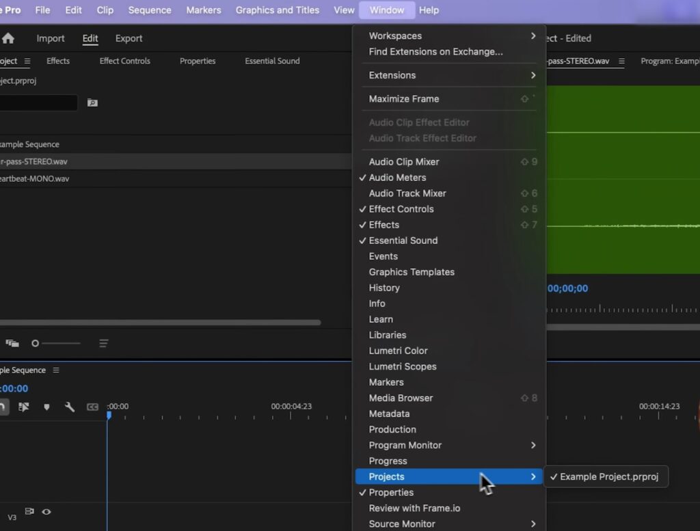Click Project panel horizontal scrollbar
Screen dimensions: 700x531
(x=160, y=322)
